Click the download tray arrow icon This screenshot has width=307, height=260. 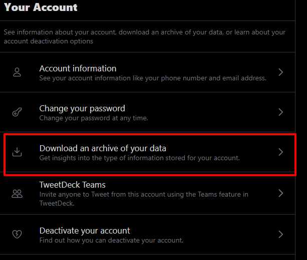(x=17, y=152)
